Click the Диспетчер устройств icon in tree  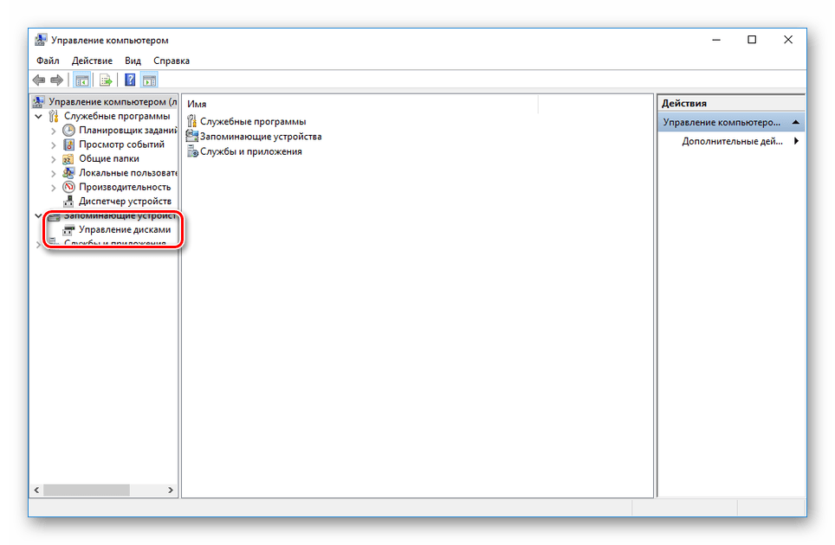68,202
